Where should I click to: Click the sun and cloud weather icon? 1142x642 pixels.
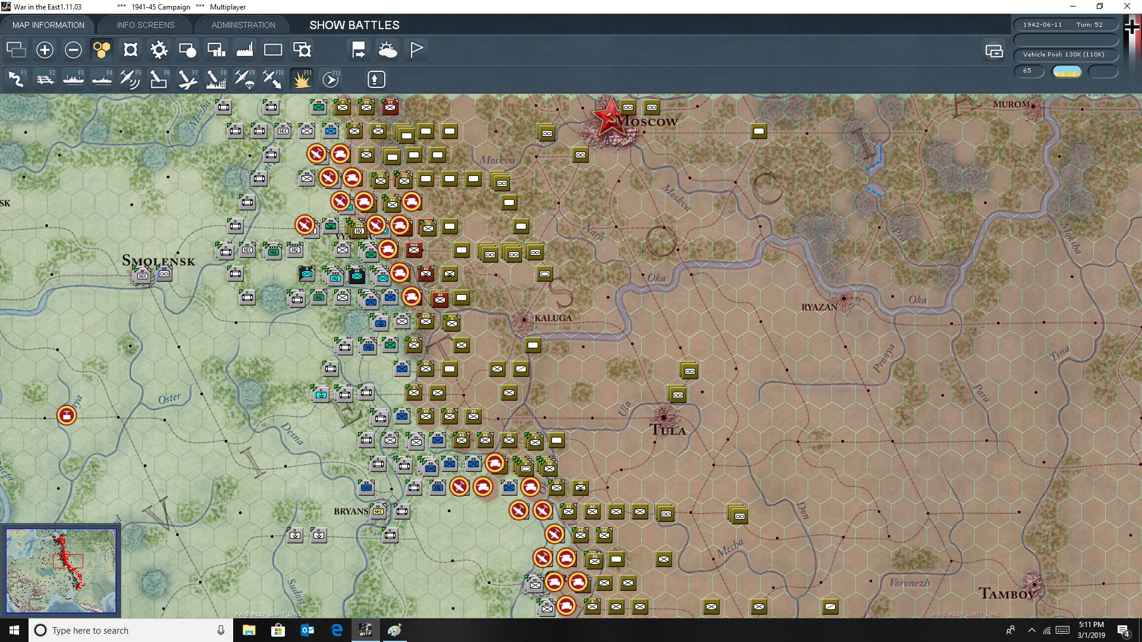point(388,50)
